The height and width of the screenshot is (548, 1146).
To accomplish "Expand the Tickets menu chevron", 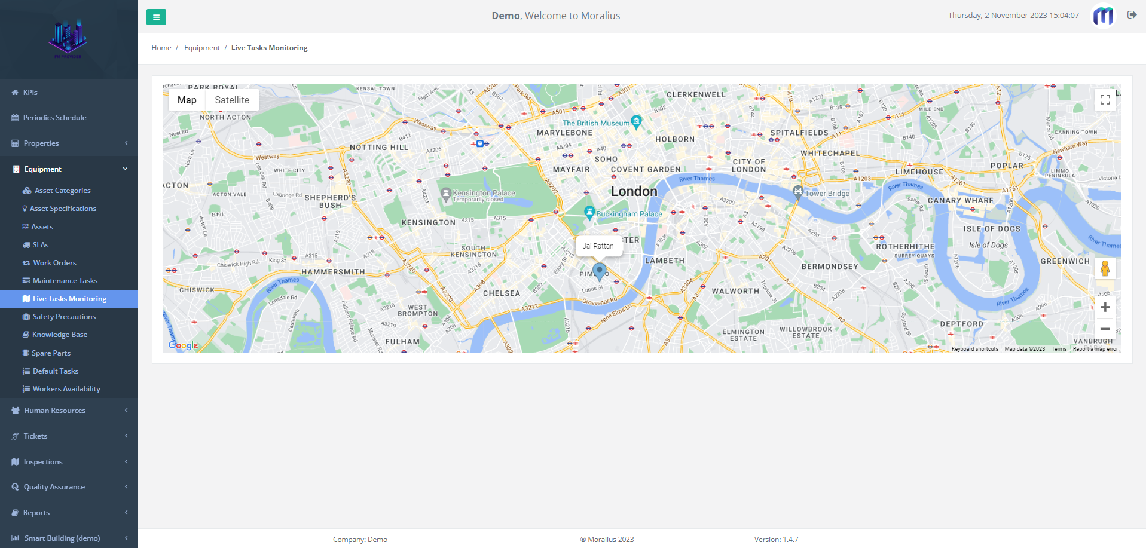I will [126, 436].
